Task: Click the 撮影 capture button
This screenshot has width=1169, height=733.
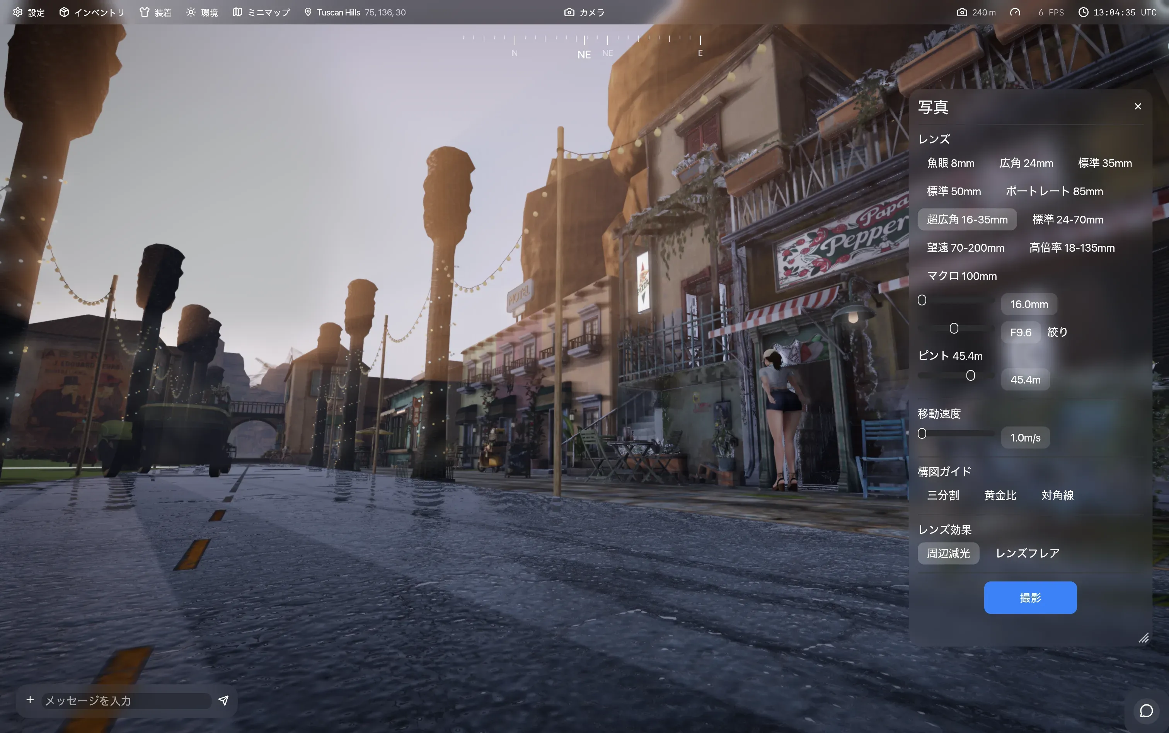Action: pos(1030,597)
